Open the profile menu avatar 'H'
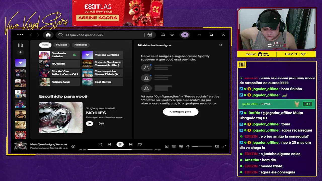This screenshot has width=322, height=181. click(x=185, y=35)
